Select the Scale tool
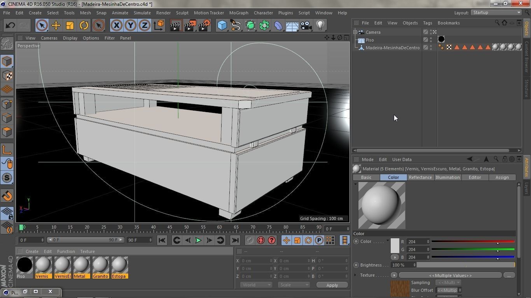The width and height of the screenshot is (531, 298). pos(70,26)
